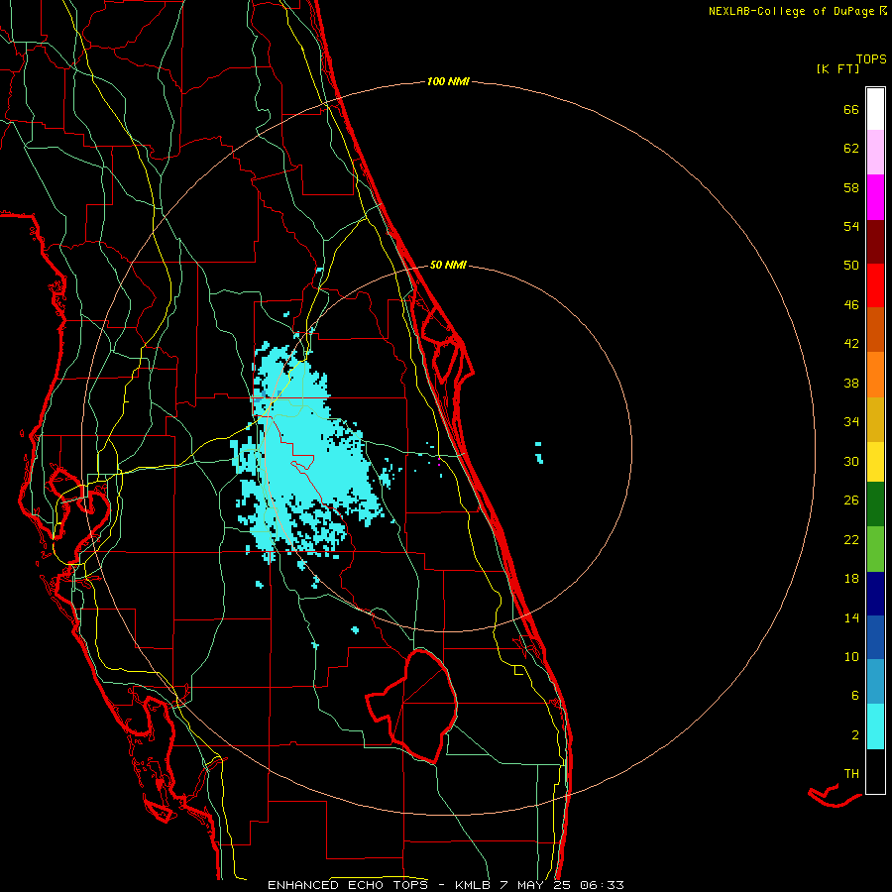Click the tiny magenta echo pixel near the coast
The width and height of the screenshot is (892, 892).
[x=439, y=465]
